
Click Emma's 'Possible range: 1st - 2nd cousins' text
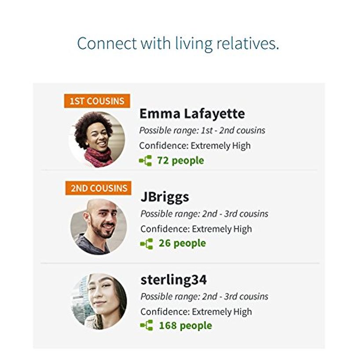pos(202,130)
